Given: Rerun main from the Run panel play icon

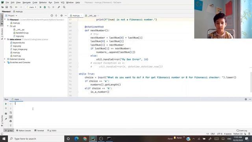Looking at the screenshot, I should (6, 104).
